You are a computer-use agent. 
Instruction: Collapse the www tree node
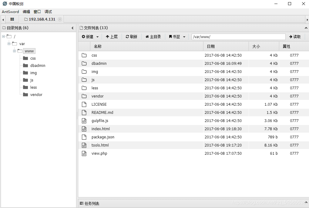[x=14, y=51]
